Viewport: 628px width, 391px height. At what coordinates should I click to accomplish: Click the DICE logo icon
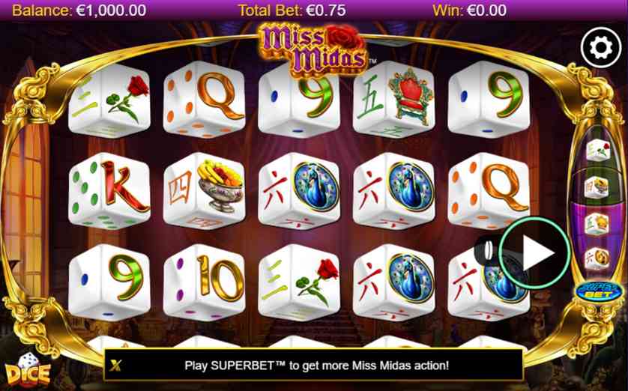(27, 370)
